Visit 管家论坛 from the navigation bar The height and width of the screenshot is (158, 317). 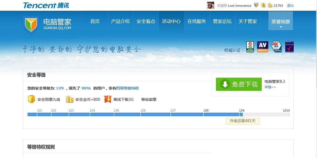tap(222, 21)
